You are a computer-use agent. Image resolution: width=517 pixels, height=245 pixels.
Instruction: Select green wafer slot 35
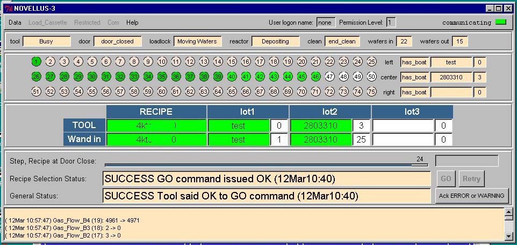point(162,77)
